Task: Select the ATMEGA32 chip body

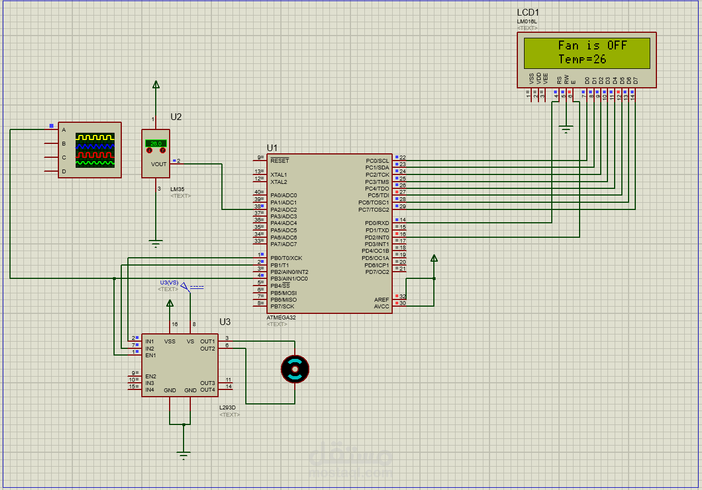Action: 330,233
